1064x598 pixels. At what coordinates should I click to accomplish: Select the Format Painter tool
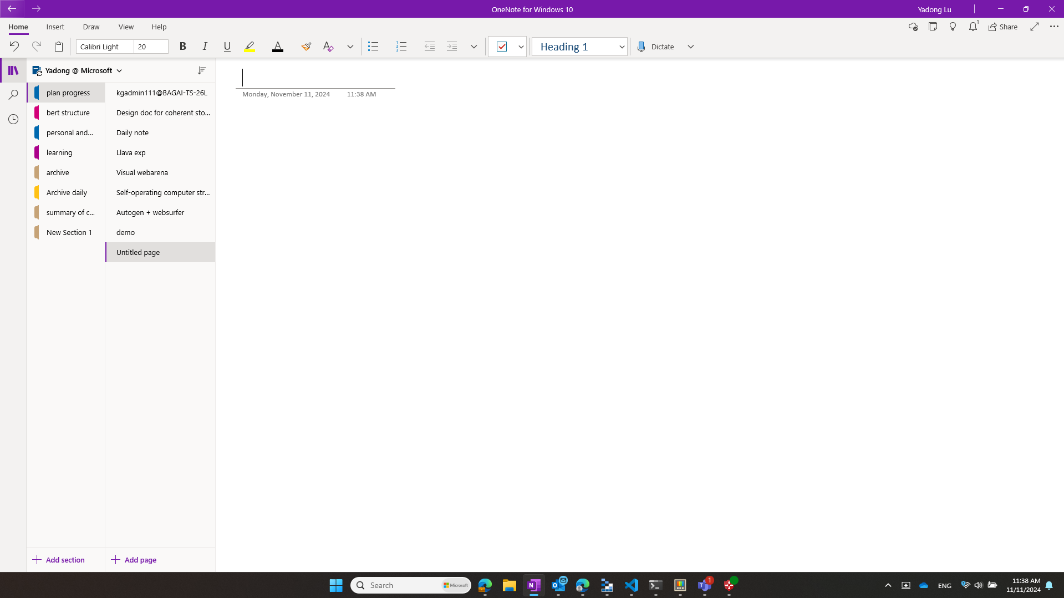306,47
